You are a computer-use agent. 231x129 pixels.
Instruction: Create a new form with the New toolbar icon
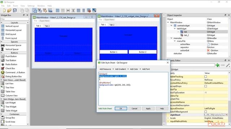pyautogui.click(x=4, y=10)
